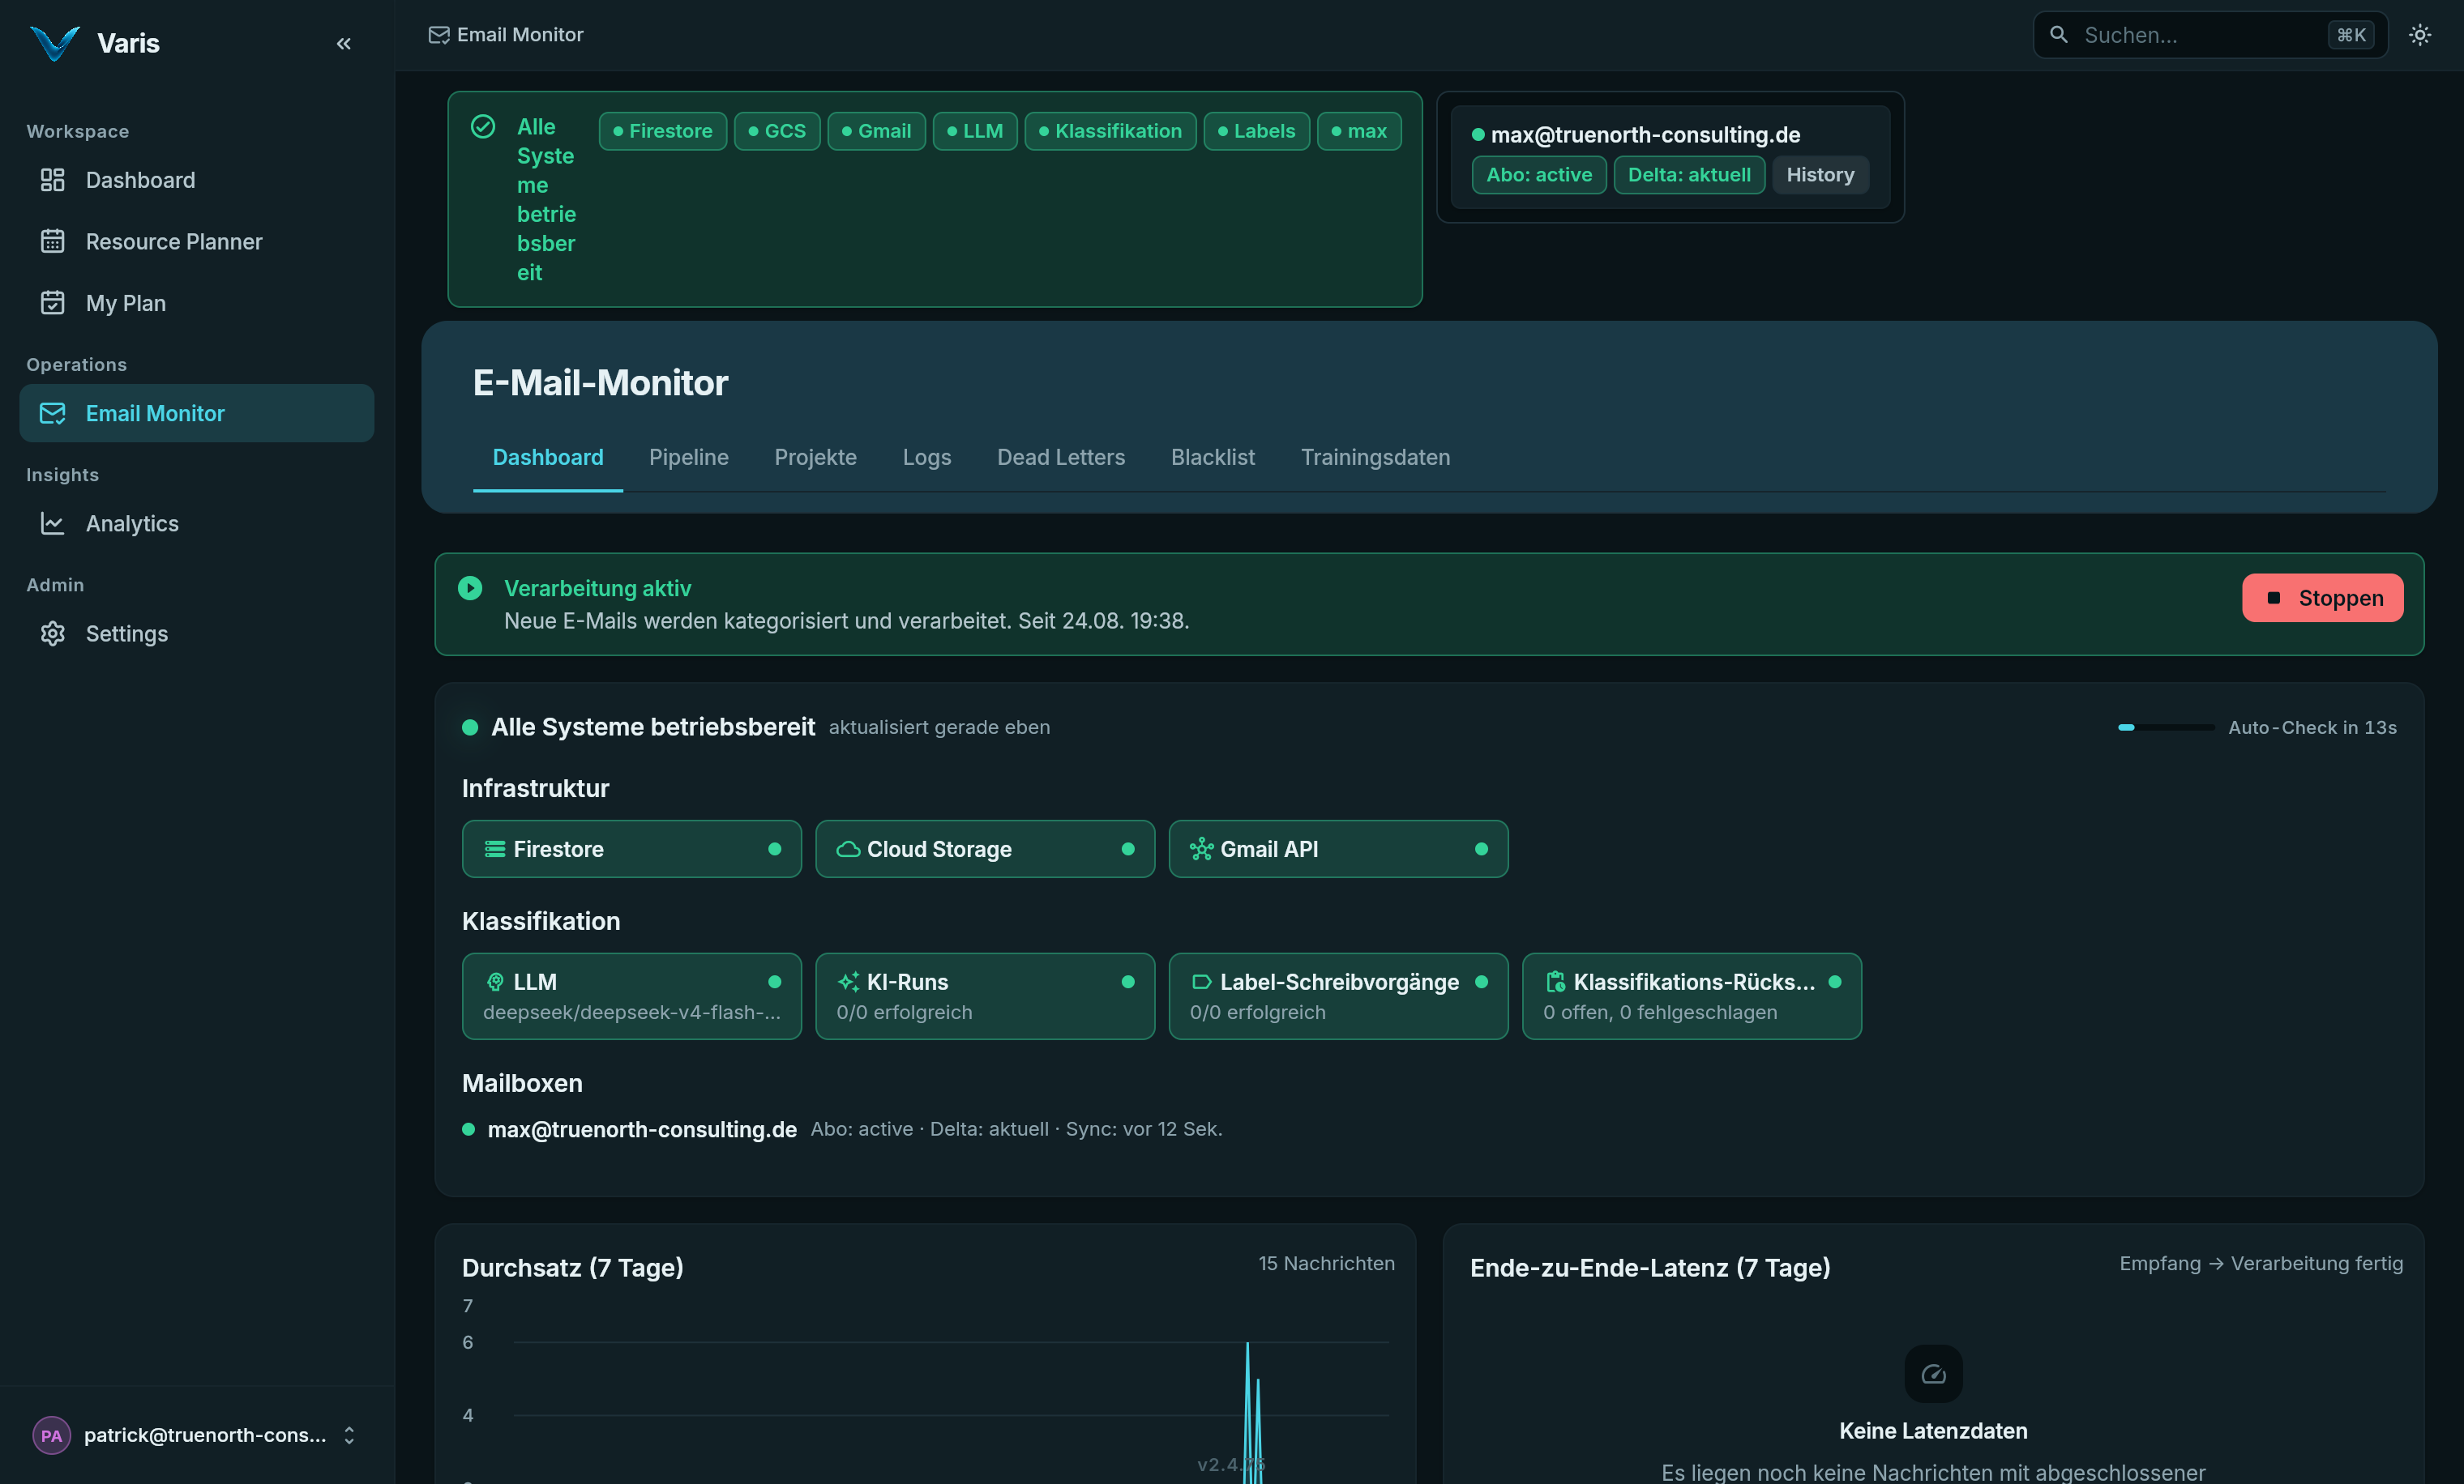The image size is (2464, 1484).
Task: Click the Klassifikations-Rücks clipboard icon
Action: coord(1555,981)
